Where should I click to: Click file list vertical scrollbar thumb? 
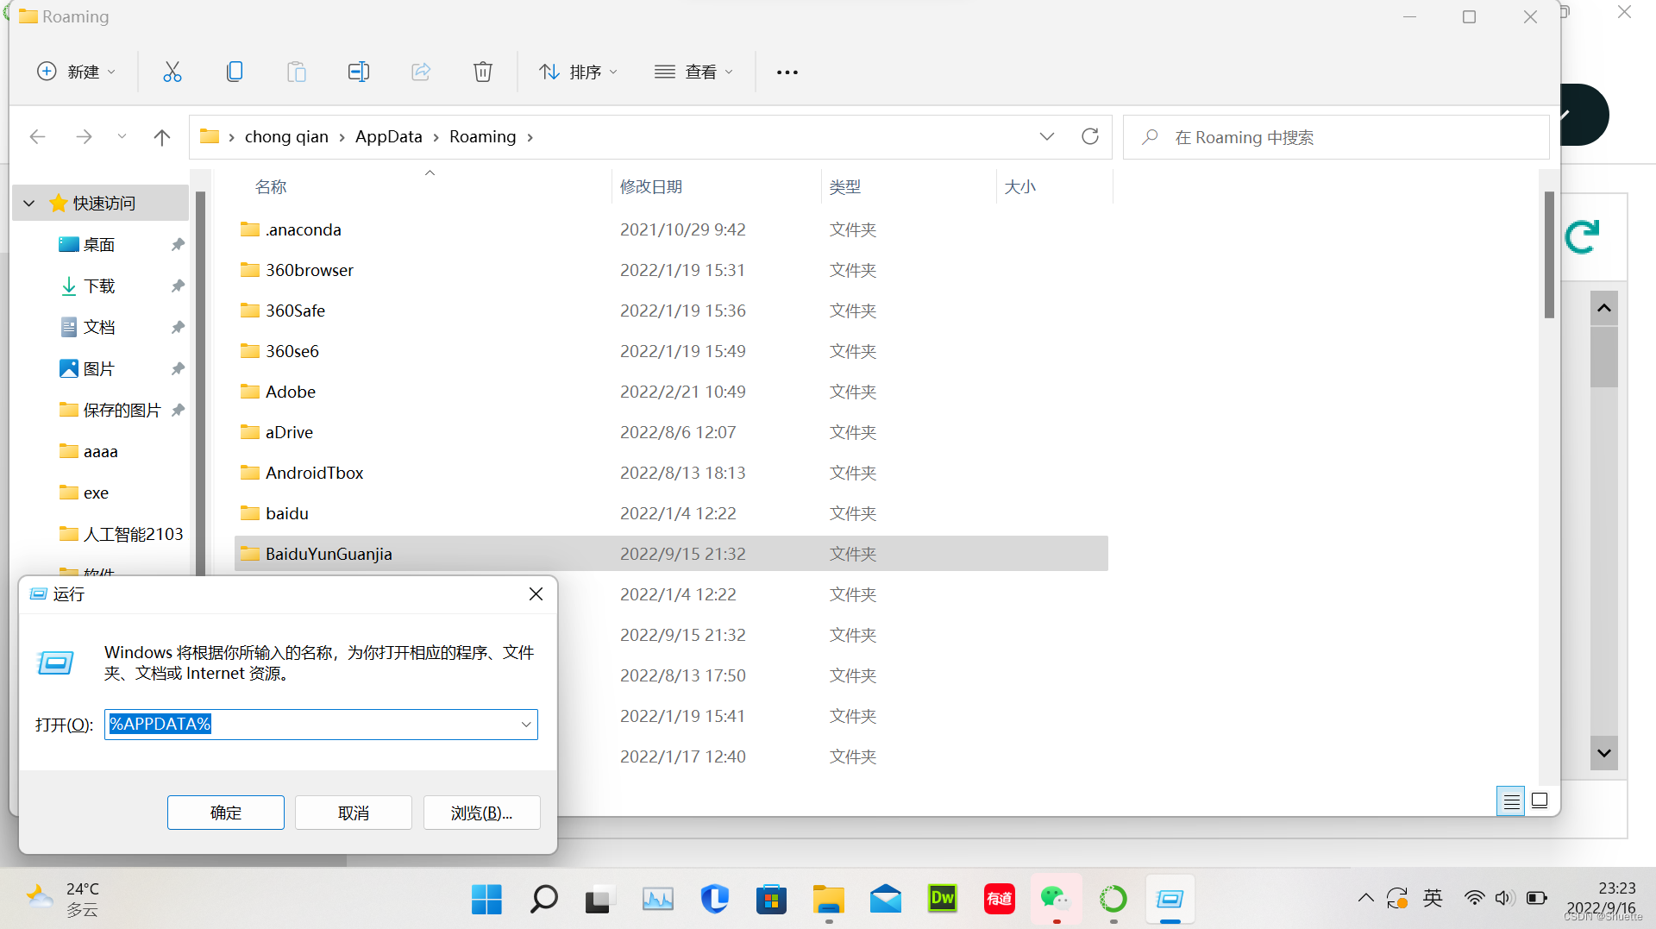1549,255
